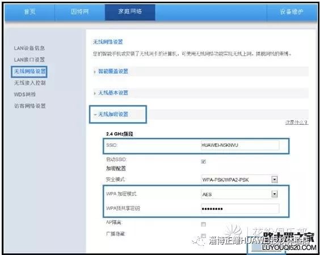The image size is (320, 255).
Task: Collapse the 无线加密设置 section
Action: click(x=113, y=114)
